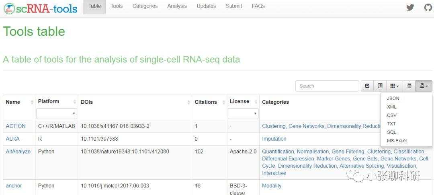Open the columns visibility dropdown
Image resolution: width=434 pixels, height=195 pixels.
(395, 86)
